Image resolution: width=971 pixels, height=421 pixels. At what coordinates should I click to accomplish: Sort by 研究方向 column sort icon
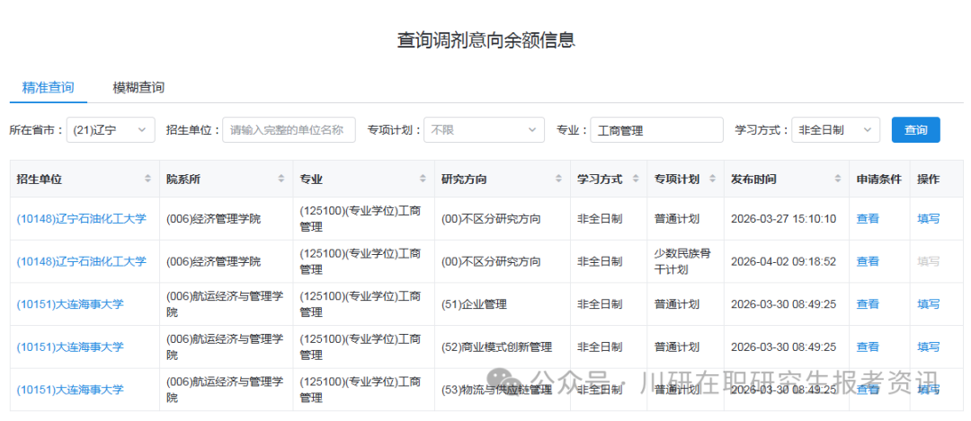coord(559,179)
